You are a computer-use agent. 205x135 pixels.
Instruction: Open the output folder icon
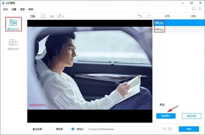170,129
